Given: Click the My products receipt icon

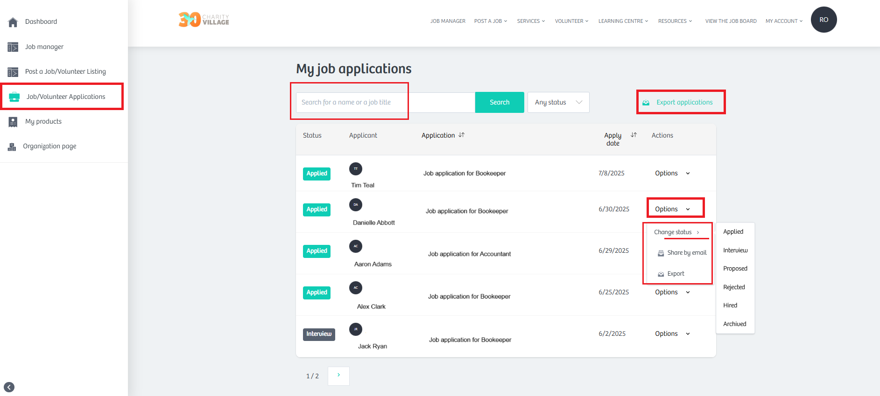Looking at the screenshot, I should 13,122.
